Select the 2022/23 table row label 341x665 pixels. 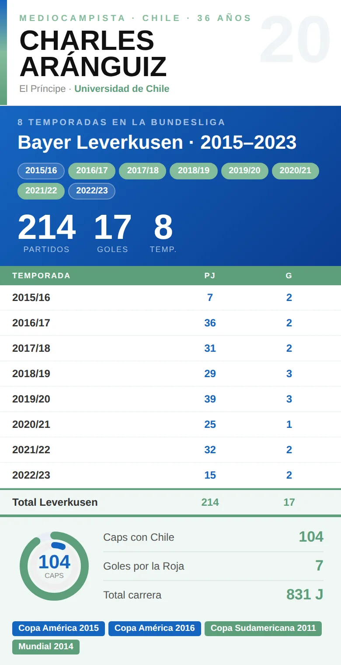tap(31, 475)
